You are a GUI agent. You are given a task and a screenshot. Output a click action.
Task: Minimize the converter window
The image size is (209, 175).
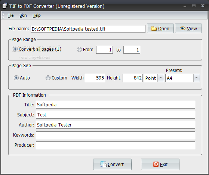click(185, 6)
